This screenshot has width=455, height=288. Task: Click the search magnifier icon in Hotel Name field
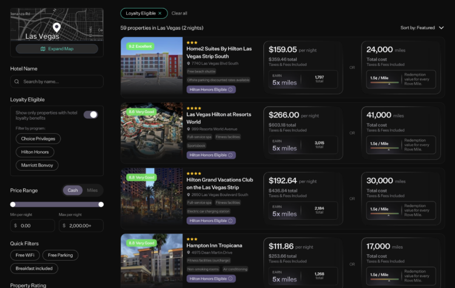coord(17,82)
